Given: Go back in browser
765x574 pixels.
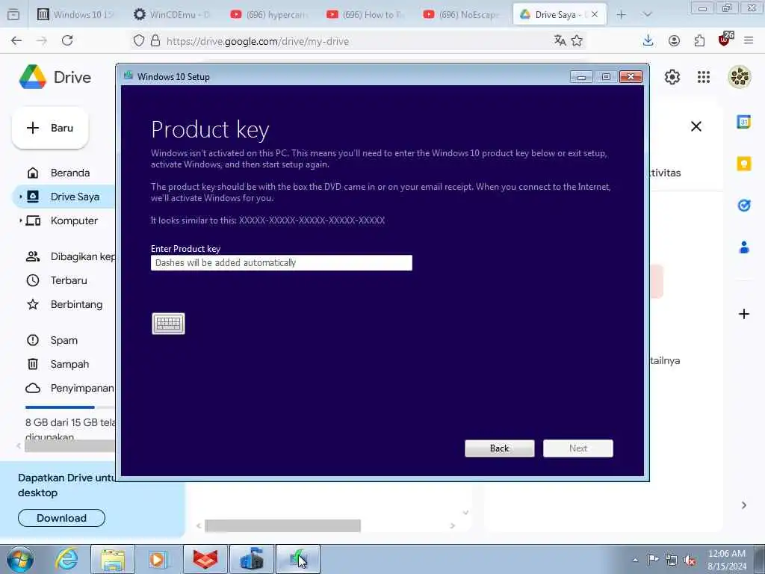Looking at the screenshot, I should pyautogui.click(x=16, y=40).
